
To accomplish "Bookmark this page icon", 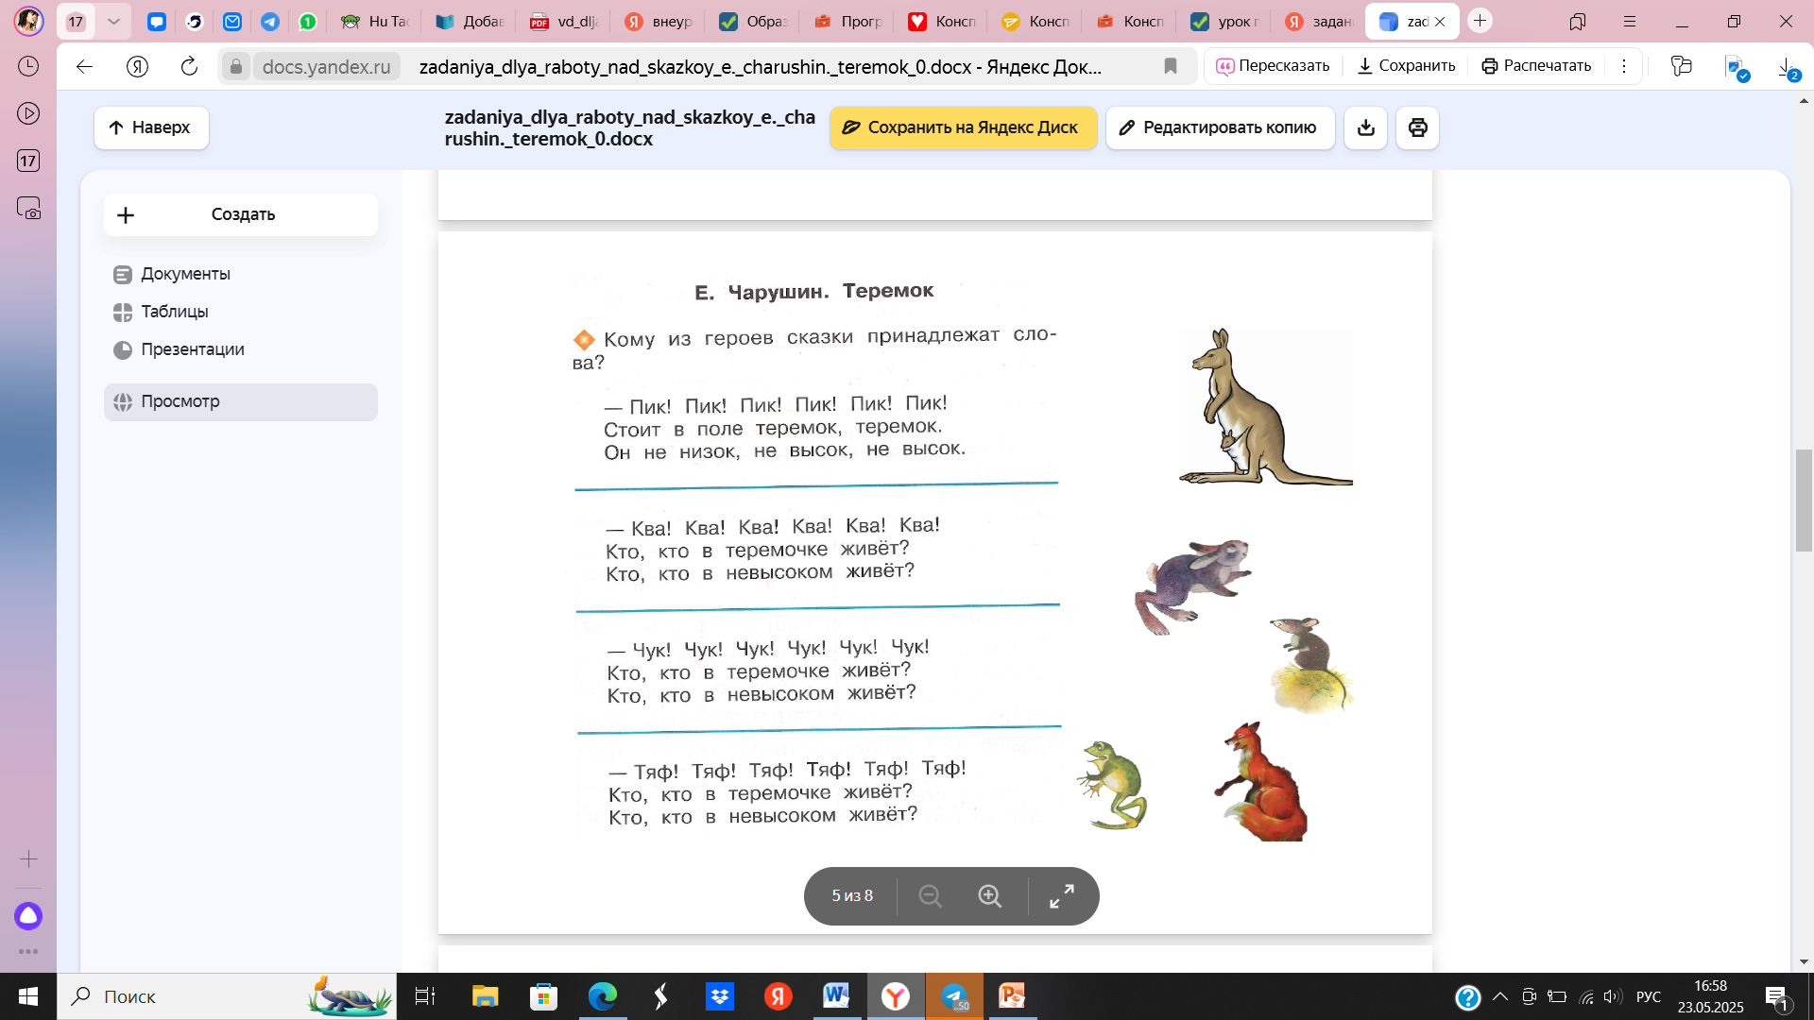I will click(x=1171, y=66).
